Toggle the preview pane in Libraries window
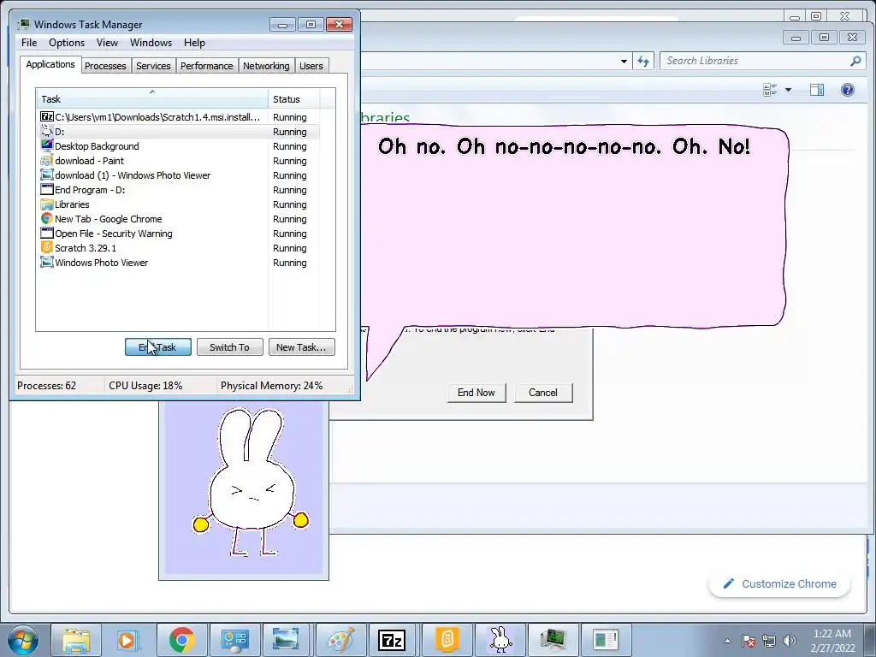The height and width of the screenshot is (657, 876). 817,90
